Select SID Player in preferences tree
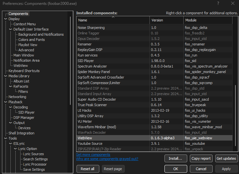 click(26, 112)
